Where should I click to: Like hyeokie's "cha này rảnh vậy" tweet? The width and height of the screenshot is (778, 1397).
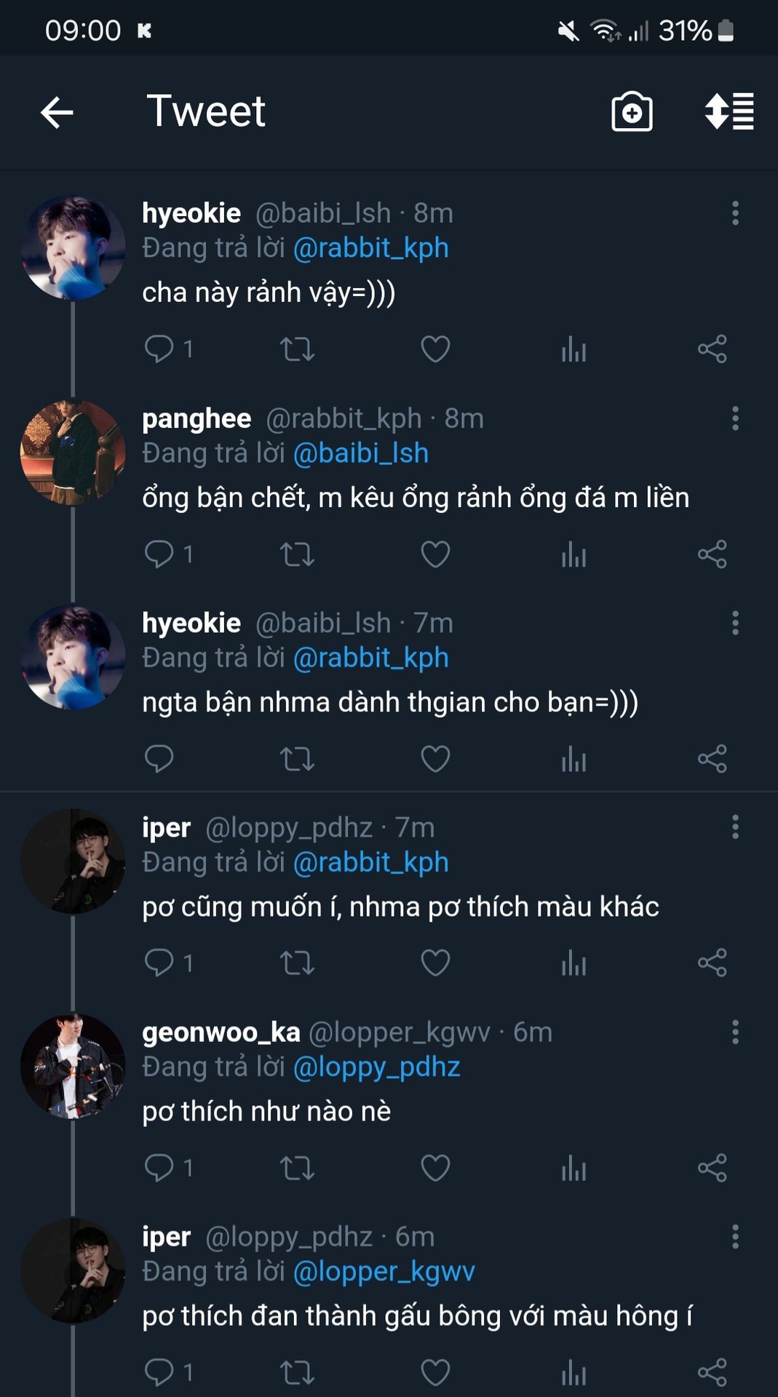click(x=435, y=349)
